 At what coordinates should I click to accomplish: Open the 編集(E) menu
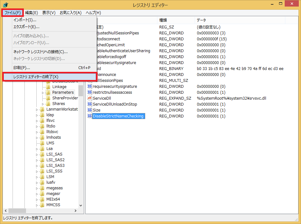[x=31, y=13]
